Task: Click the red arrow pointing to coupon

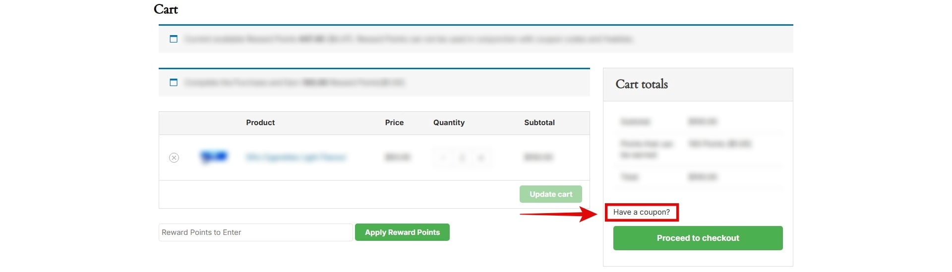Action: [559, 214]
